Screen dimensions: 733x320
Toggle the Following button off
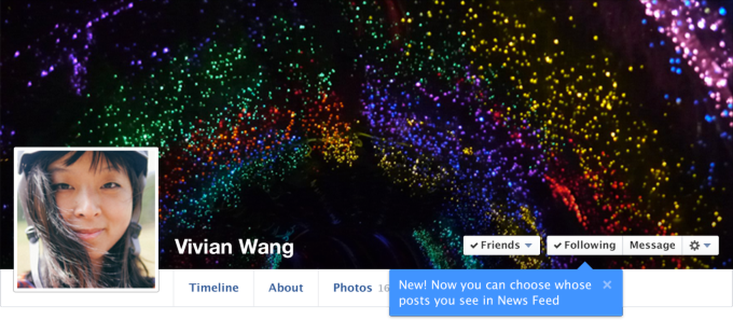click(585, 246)
